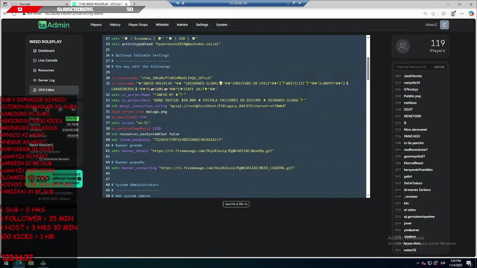Click line 38 sv_enforceGameBuild 3258

(136, 128)
